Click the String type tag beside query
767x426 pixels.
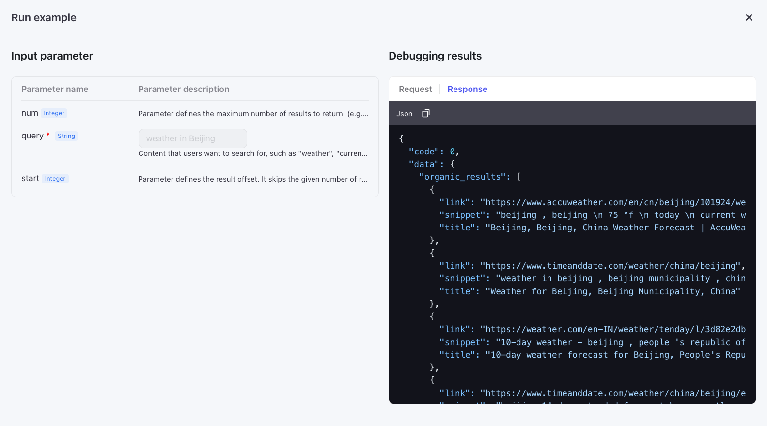(x=66, y=136)
